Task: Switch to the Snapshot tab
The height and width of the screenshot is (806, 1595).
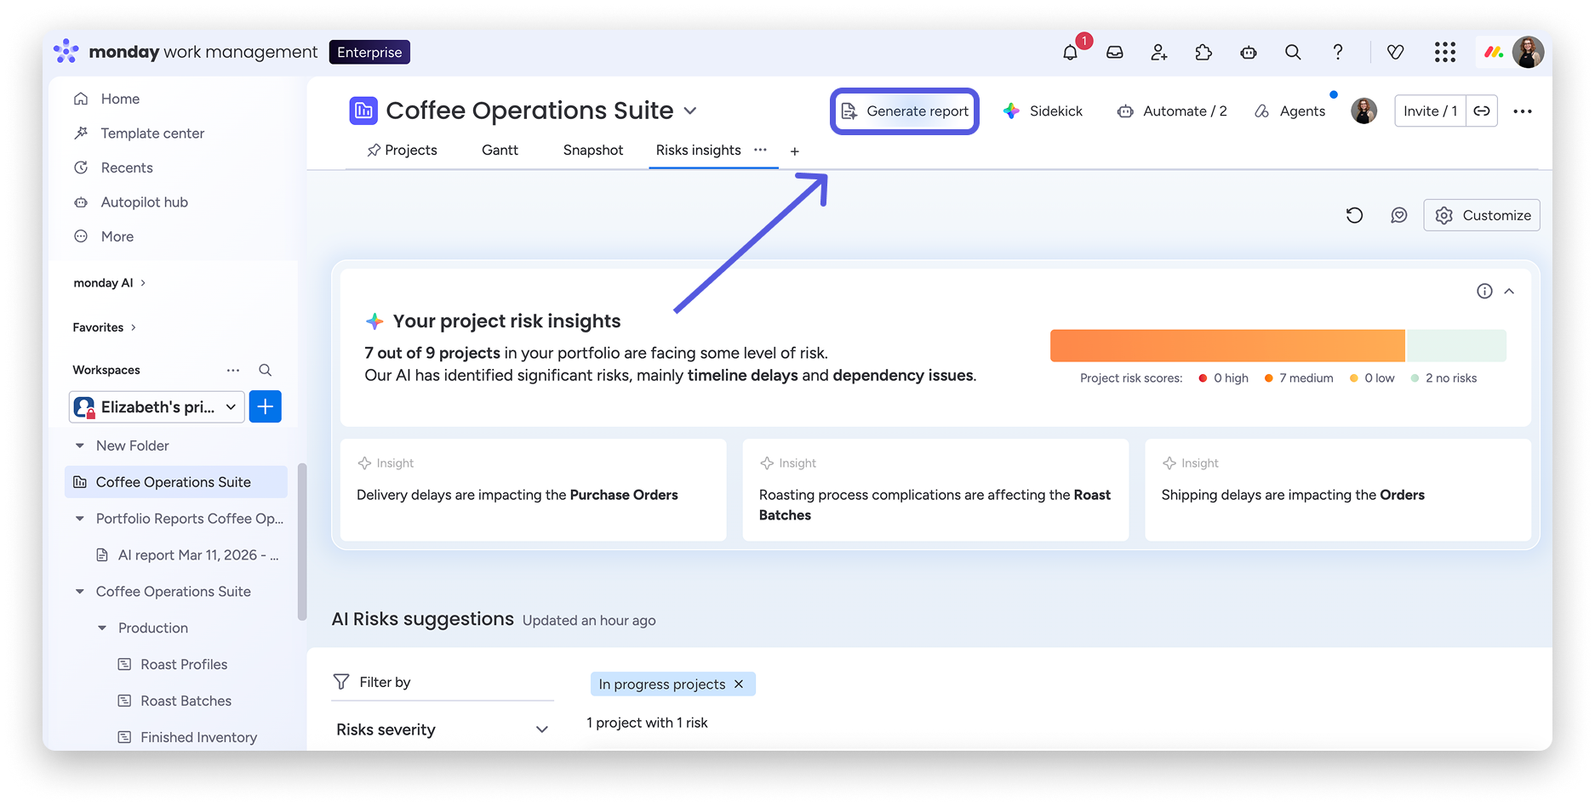Action: point(593,150)
